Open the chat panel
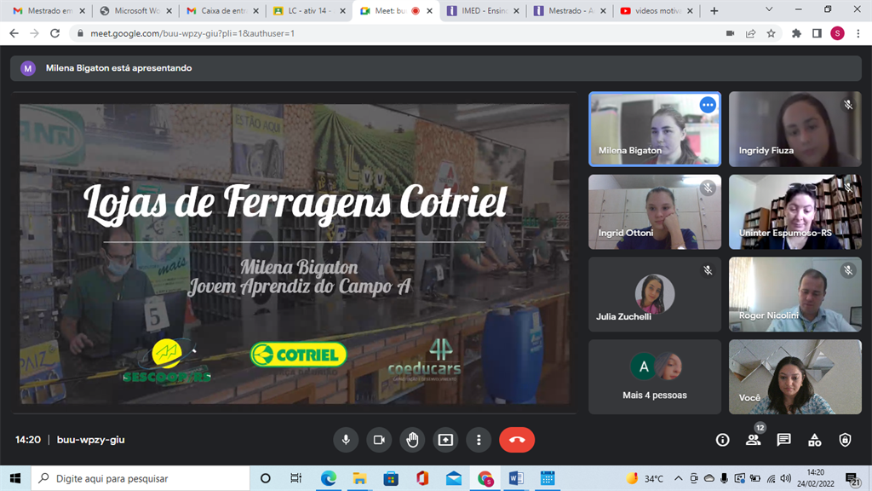This screenshot has height=491, width=872. point(784,440)
